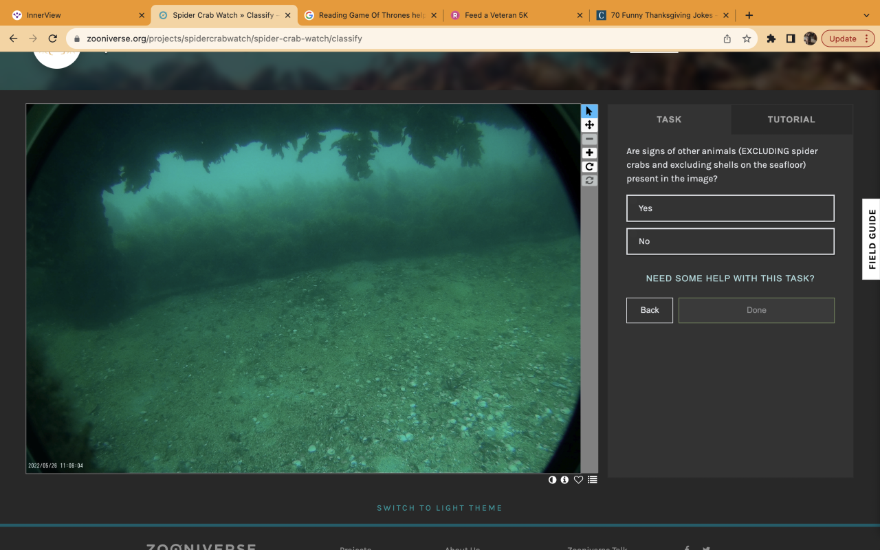Select the No answer
This screenshot has width=880, height=550.
click(730, 241)
